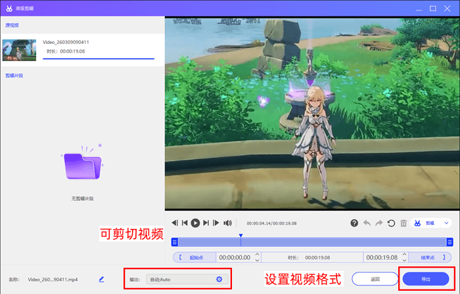Select the playhead marker on the timeline
Screen dimensions: 460x294
pos(241,236)
